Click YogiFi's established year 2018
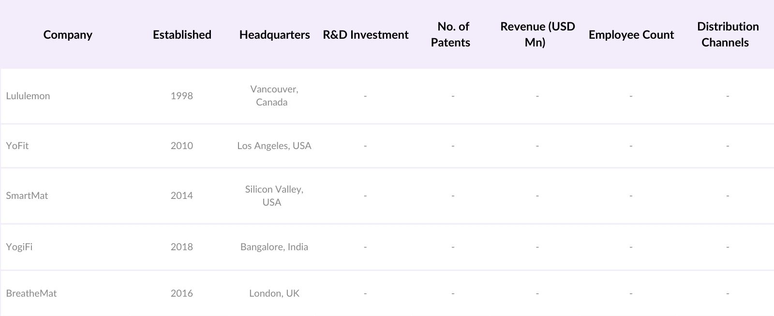This screenshot has height=316, width=774. click(x=182, y=247)
